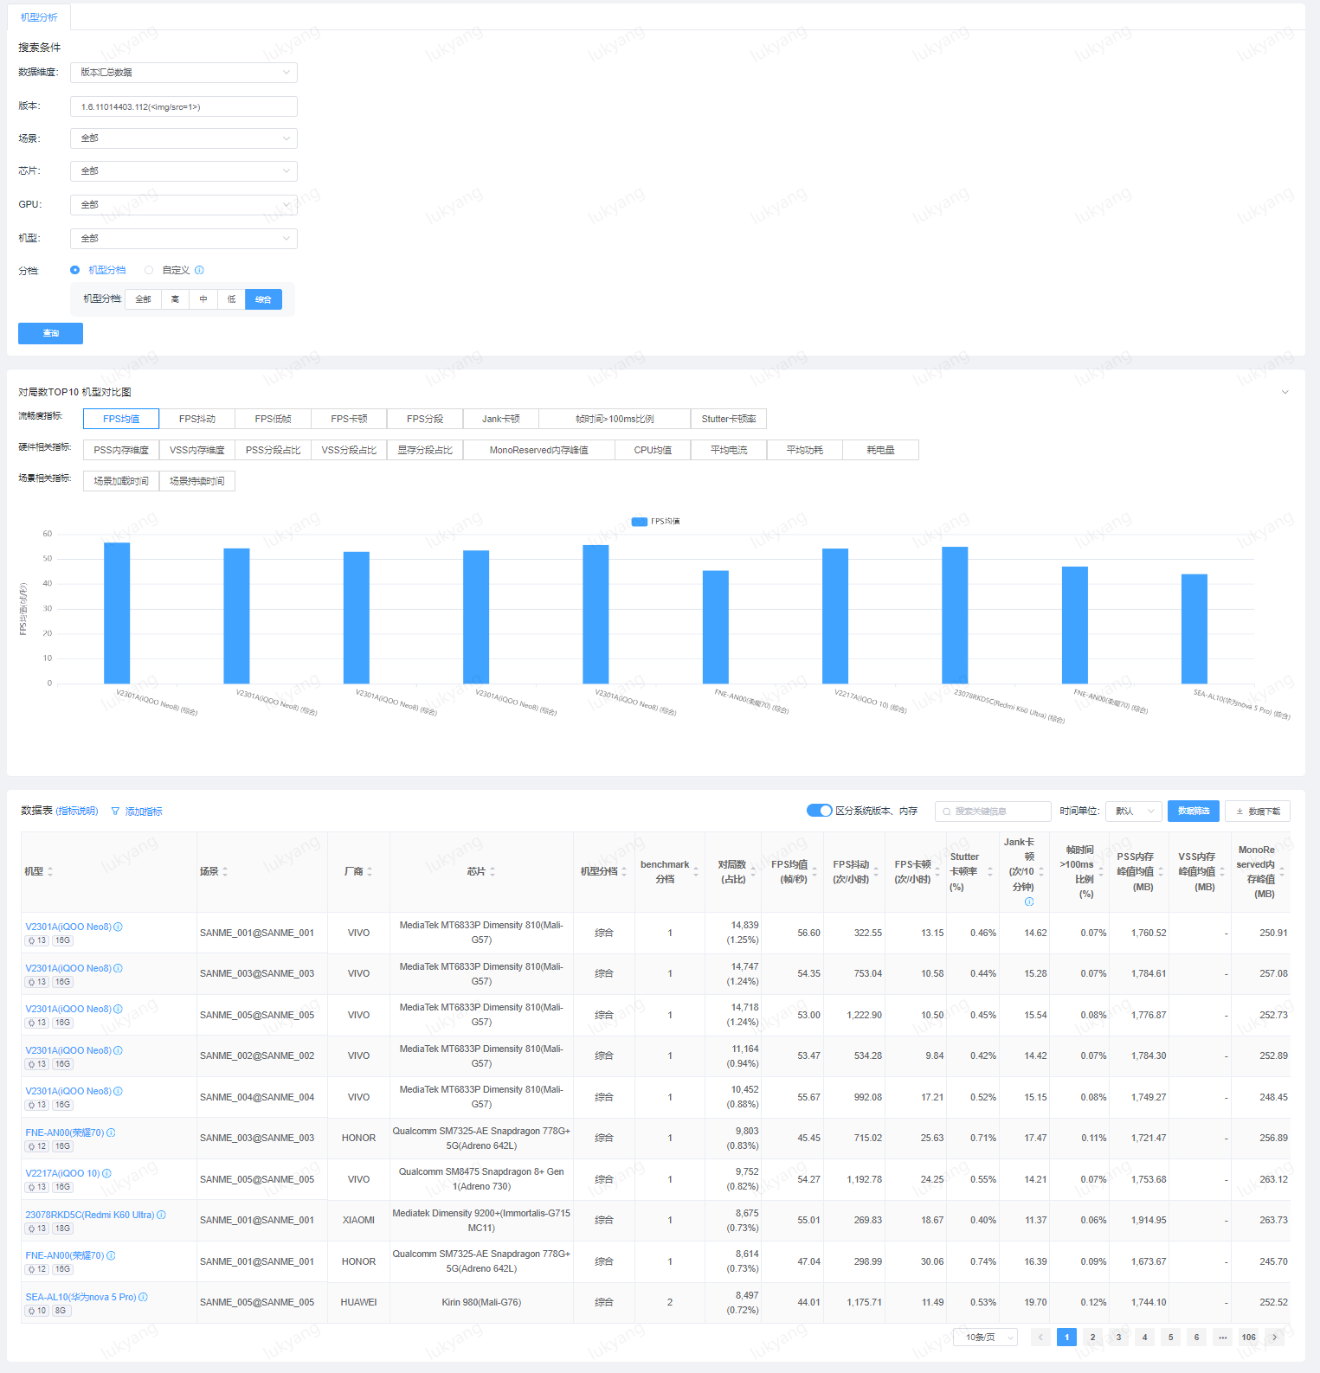Click the sort icon in 厂商 column header
Viewport: 1320px width, 1373px height.
370,871
